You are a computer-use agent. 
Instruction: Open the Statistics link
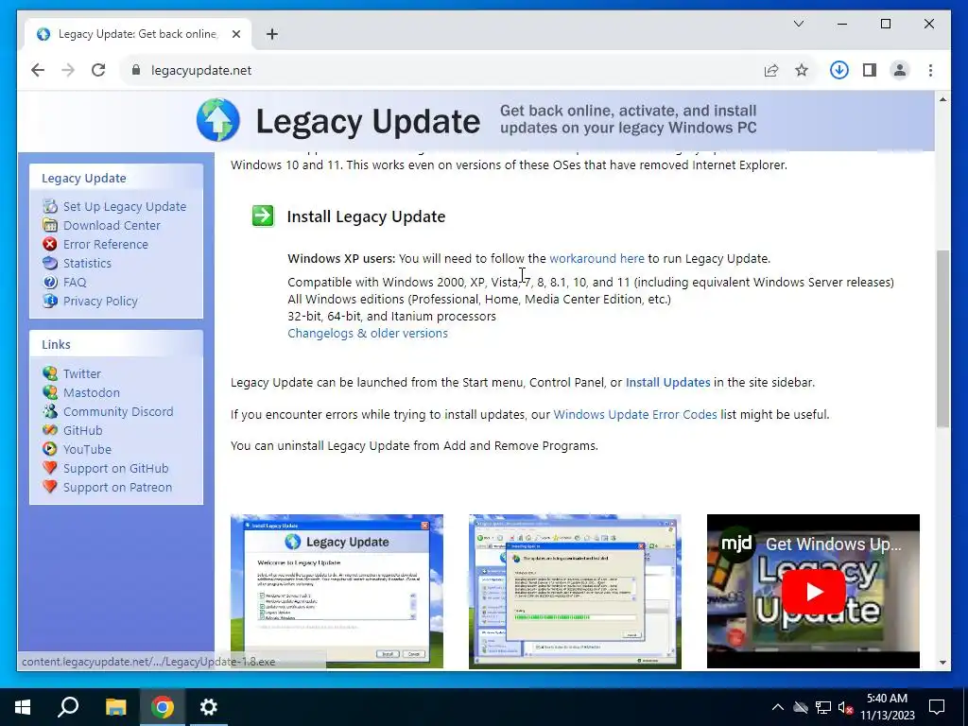coord(87,263)
